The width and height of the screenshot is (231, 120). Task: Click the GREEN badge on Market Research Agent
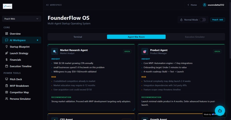pyautogui.click(x=127, y=51)
